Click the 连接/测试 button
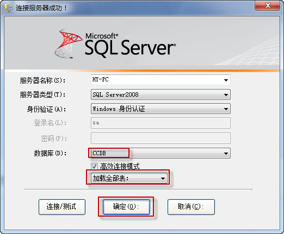Screen dimensions: 284x234 [x=62, y=207]
